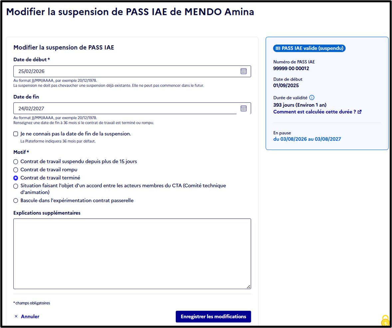Choose the CTA agreement situation motif

click(x=16, y=186)
